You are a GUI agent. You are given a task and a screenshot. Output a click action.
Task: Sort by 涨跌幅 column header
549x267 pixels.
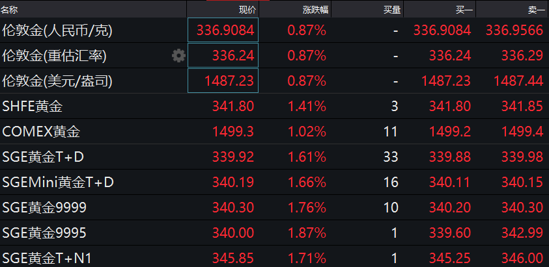[315, 10]
